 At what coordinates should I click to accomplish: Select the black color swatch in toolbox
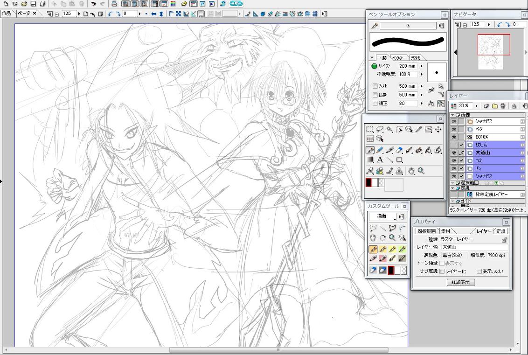pos(368,183)
